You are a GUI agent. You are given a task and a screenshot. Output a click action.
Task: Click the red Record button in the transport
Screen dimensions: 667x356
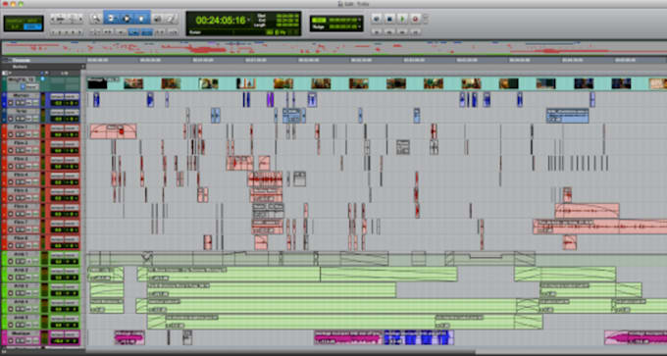click(415, 19)
